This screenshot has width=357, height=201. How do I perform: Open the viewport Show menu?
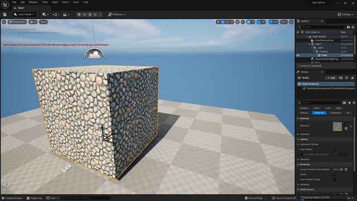[44, 22]
